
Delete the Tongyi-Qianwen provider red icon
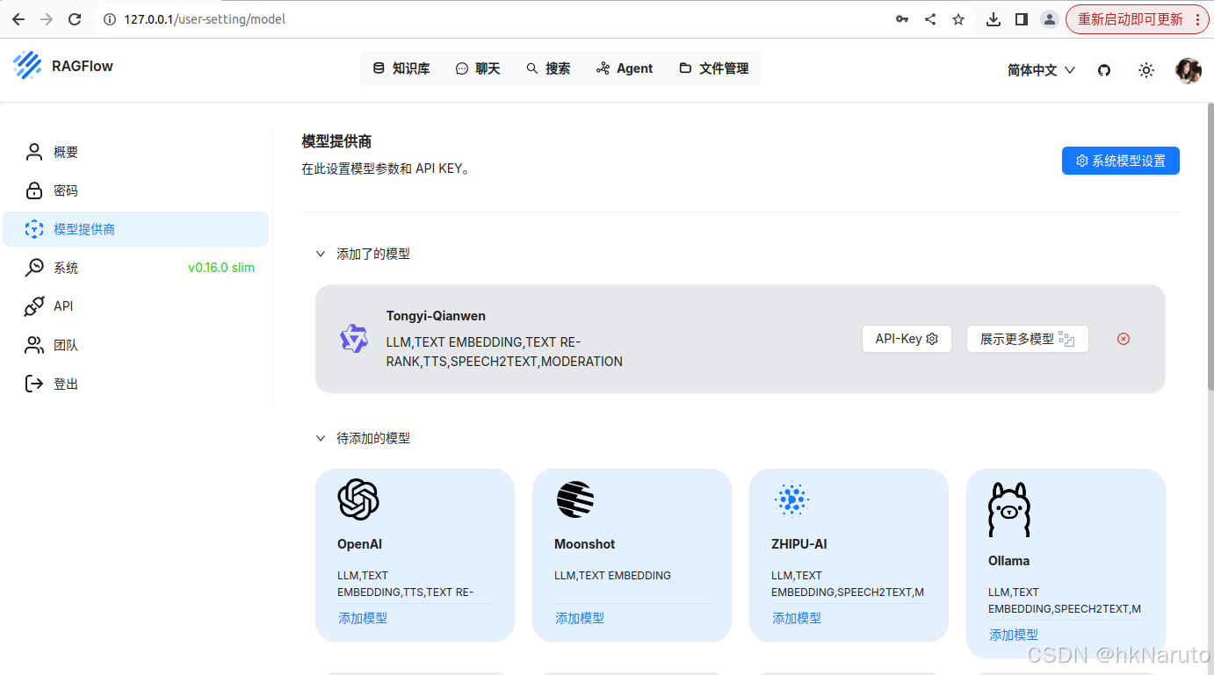[1124, 339]
